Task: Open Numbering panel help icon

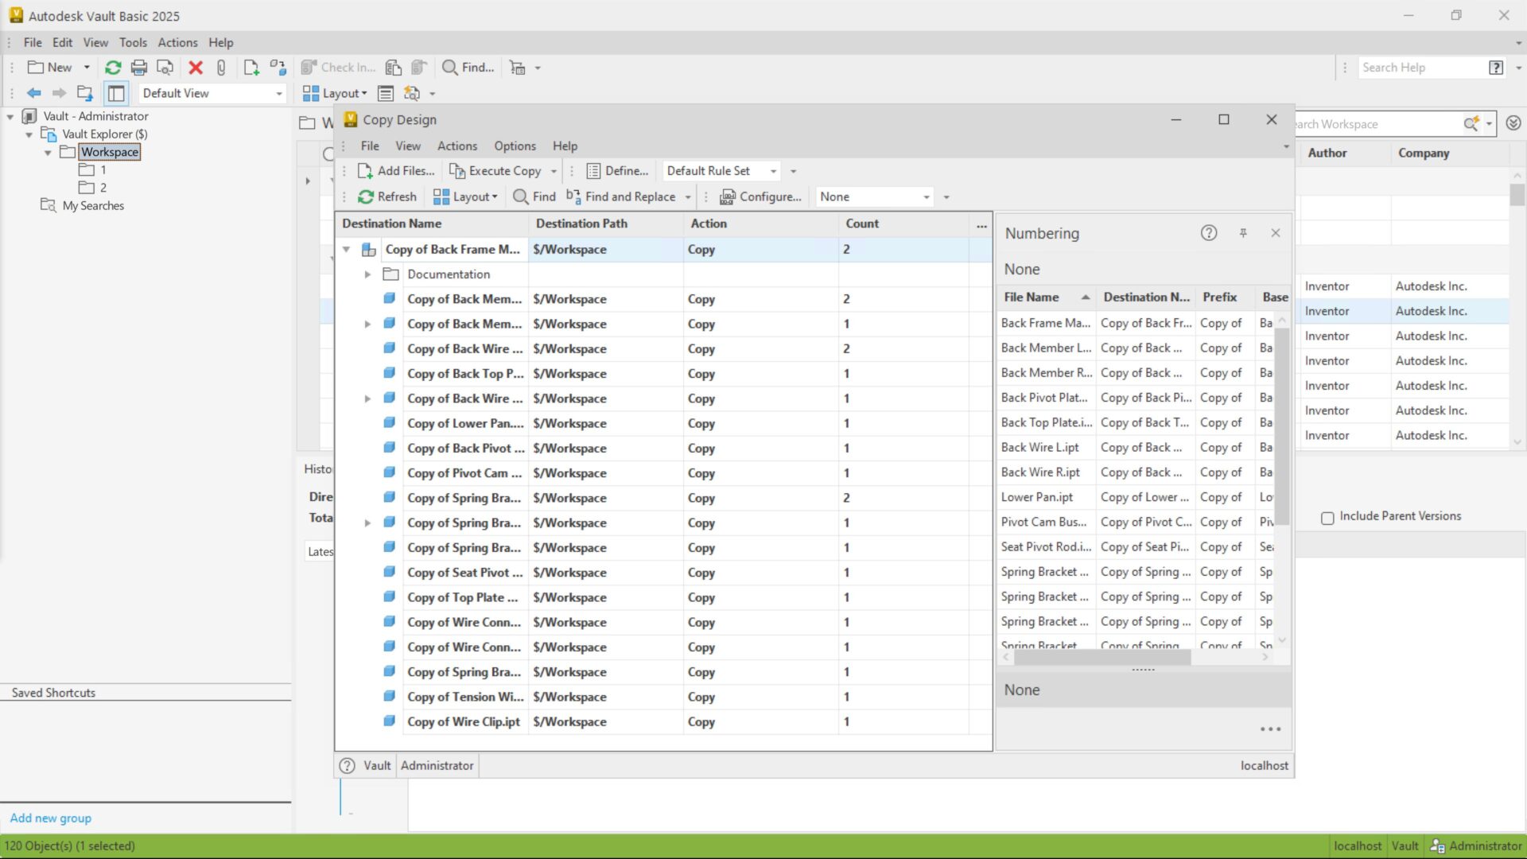Action: pyautogui.click(x=1209, y=233)
